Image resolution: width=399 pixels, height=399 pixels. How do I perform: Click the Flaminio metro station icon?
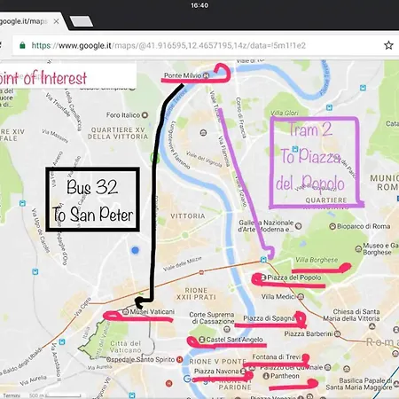click(x=263, y=260)
